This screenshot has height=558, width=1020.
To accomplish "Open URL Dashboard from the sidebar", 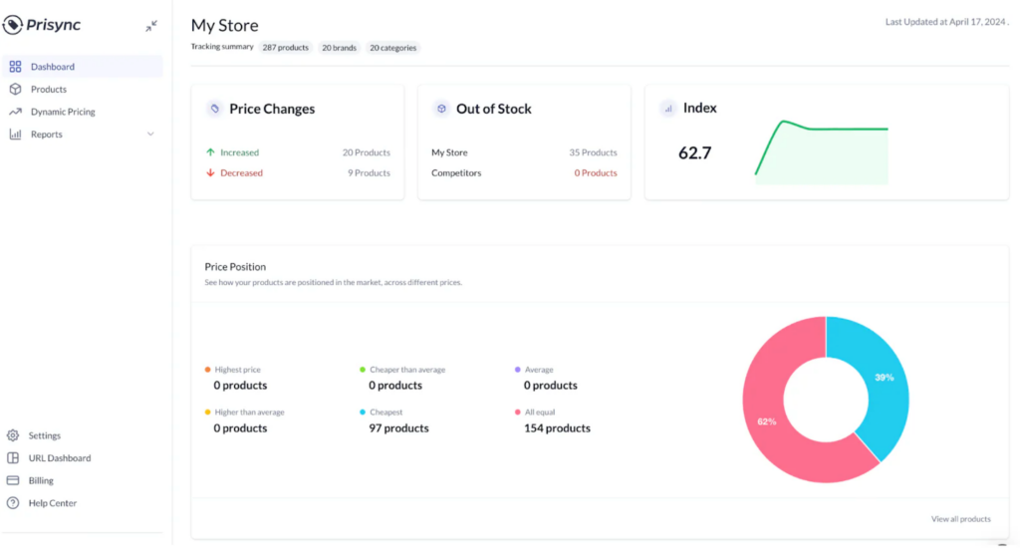I will point(59,457).
